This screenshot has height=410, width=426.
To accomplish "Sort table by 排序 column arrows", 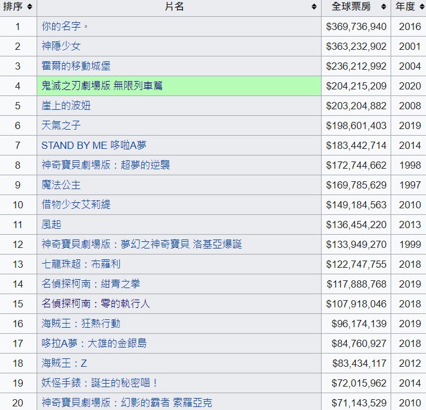I will coord(29,7).
